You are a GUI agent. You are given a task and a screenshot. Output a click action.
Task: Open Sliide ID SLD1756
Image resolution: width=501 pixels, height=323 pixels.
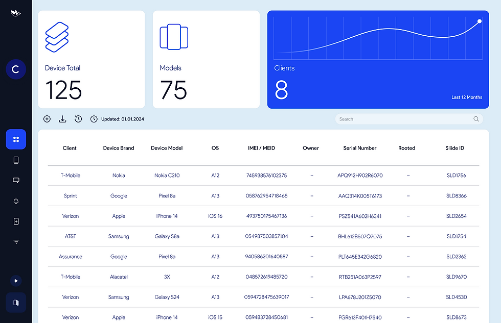point(456,176)
